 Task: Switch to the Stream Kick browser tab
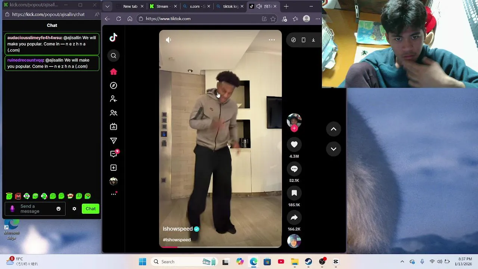click(x=164, y=6)
